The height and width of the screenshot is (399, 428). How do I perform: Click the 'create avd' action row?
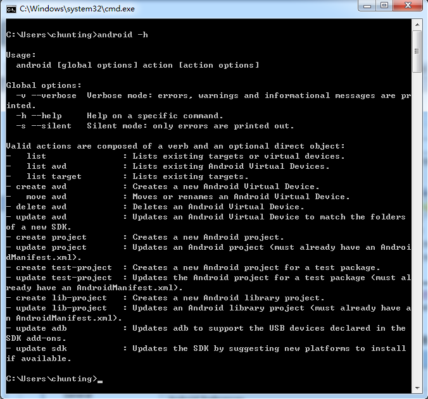coord(163,187)
